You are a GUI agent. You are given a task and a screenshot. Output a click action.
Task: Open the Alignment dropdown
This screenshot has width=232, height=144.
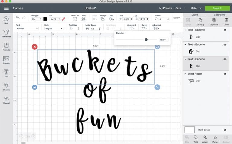(x=131, y=28)
